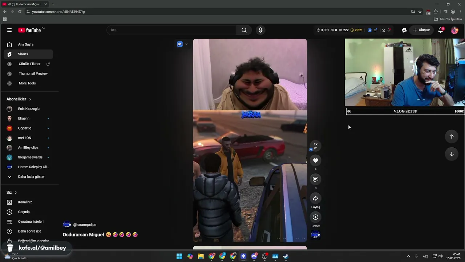Go to the next Short (down arrow)
The width and height of the screenshot is (465, 262).
coord(452,154)
